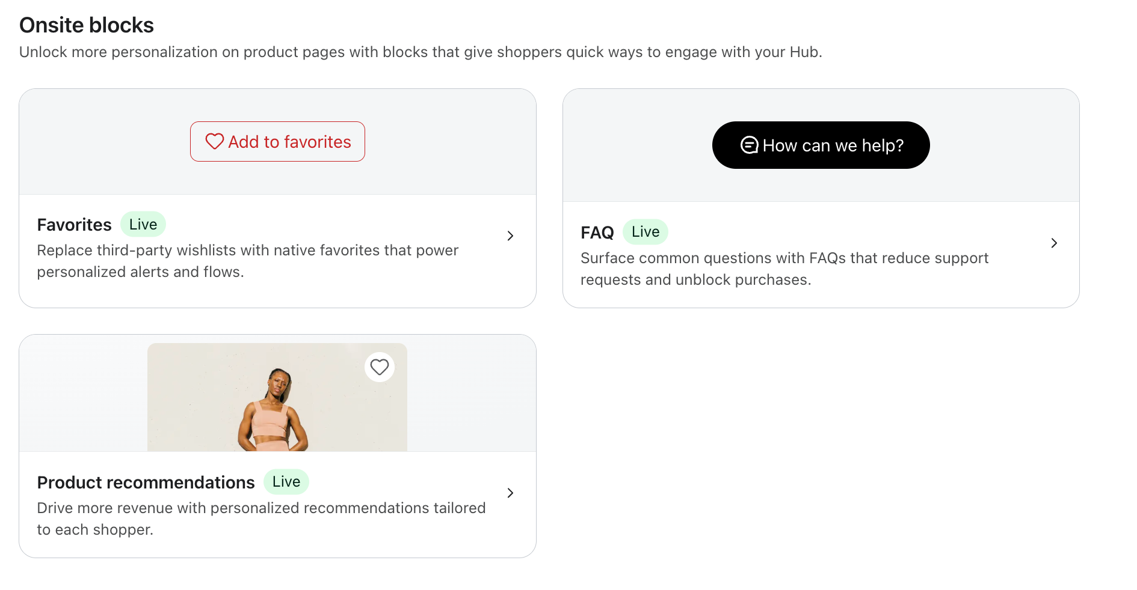Open the Product recommendations title
Screen dimensions: 1137x590
146,482
